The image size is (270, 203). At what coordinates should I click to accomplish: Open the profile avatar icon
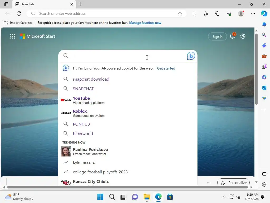[x=241, y=13]
